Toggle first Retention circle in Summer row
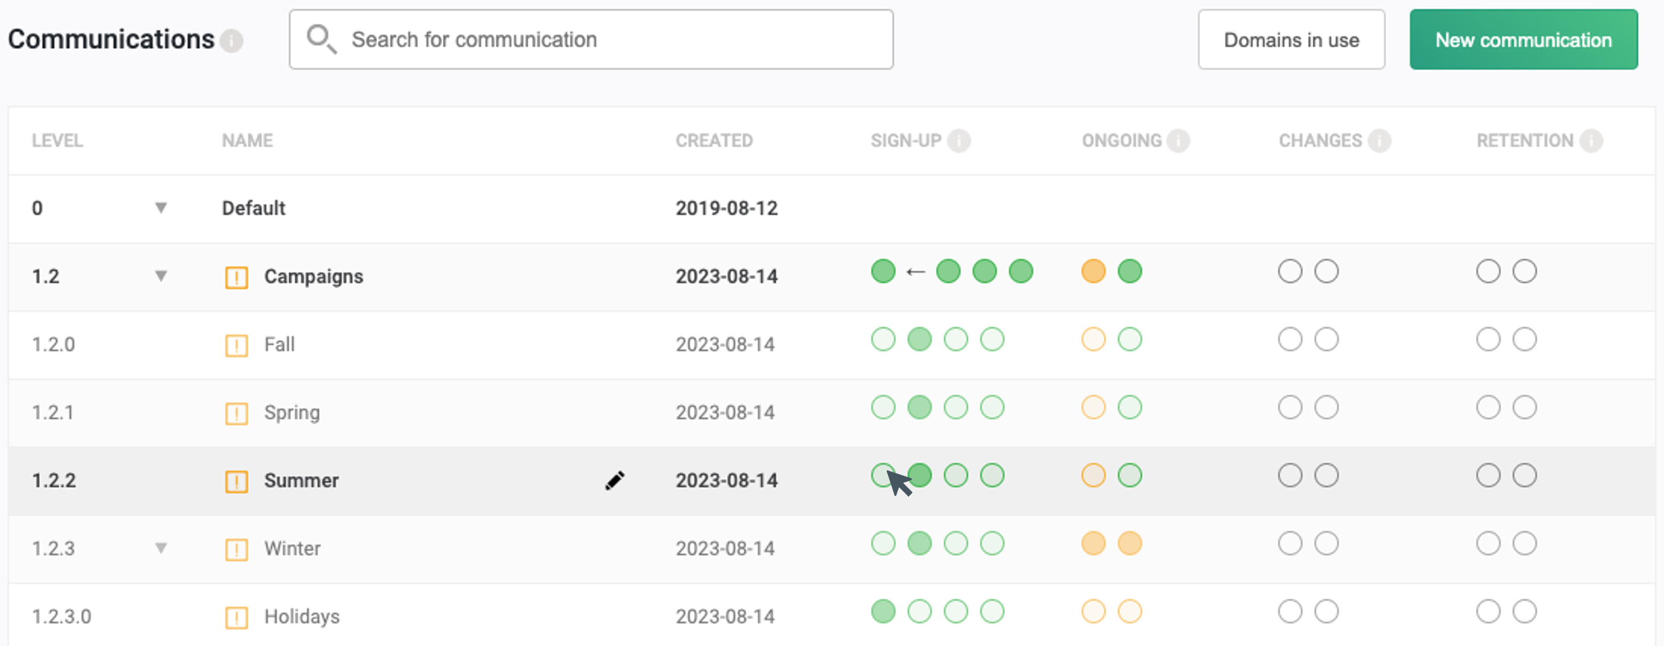 1488,475
